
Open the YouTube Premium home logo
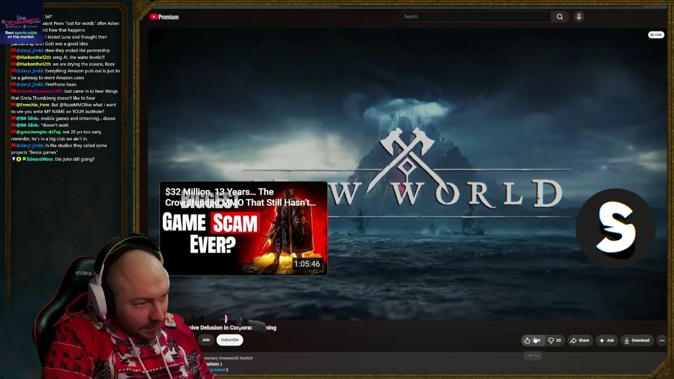(x=164, y=17)
